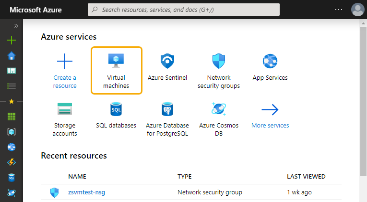This screenshot has height=202, width=367.
Task: Open Network security groups service tile
Action: 218,70
